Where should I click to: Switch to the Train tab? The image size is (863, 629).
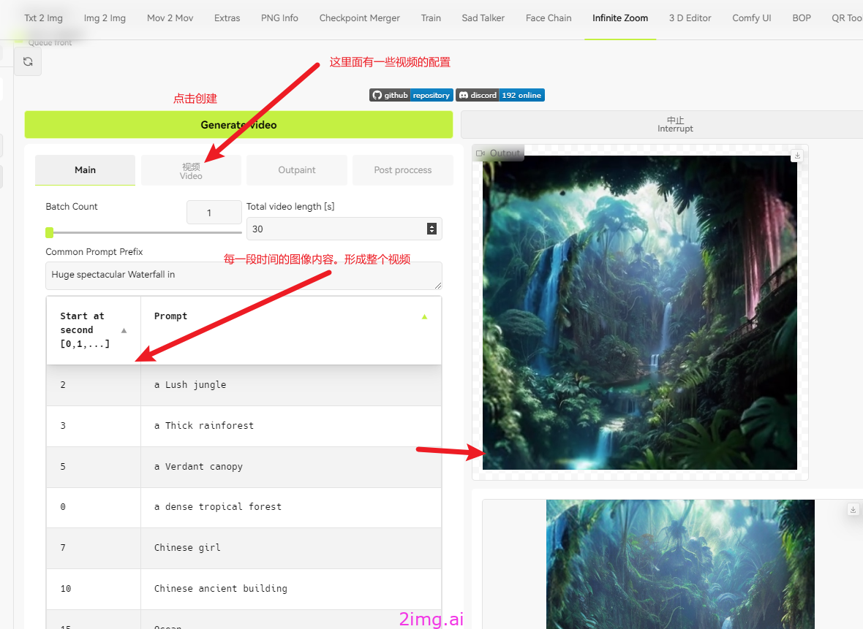click(431, 18)
